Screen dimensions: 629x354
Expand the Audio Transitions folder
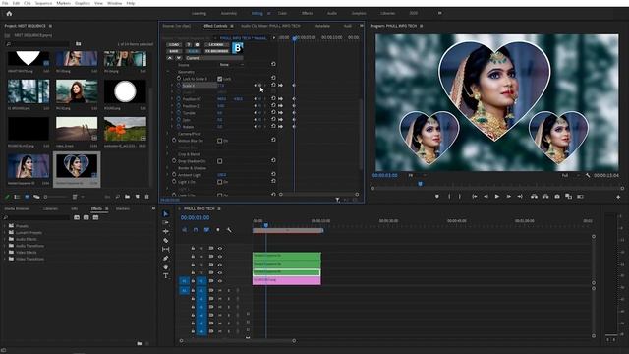(5, 246)
